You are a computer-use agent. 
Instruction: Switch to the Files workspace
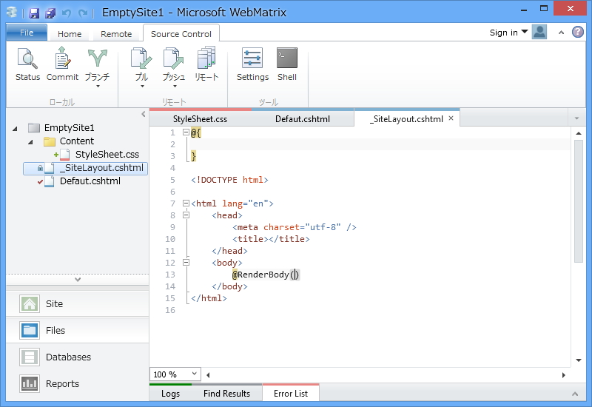(x=78, y=330)
